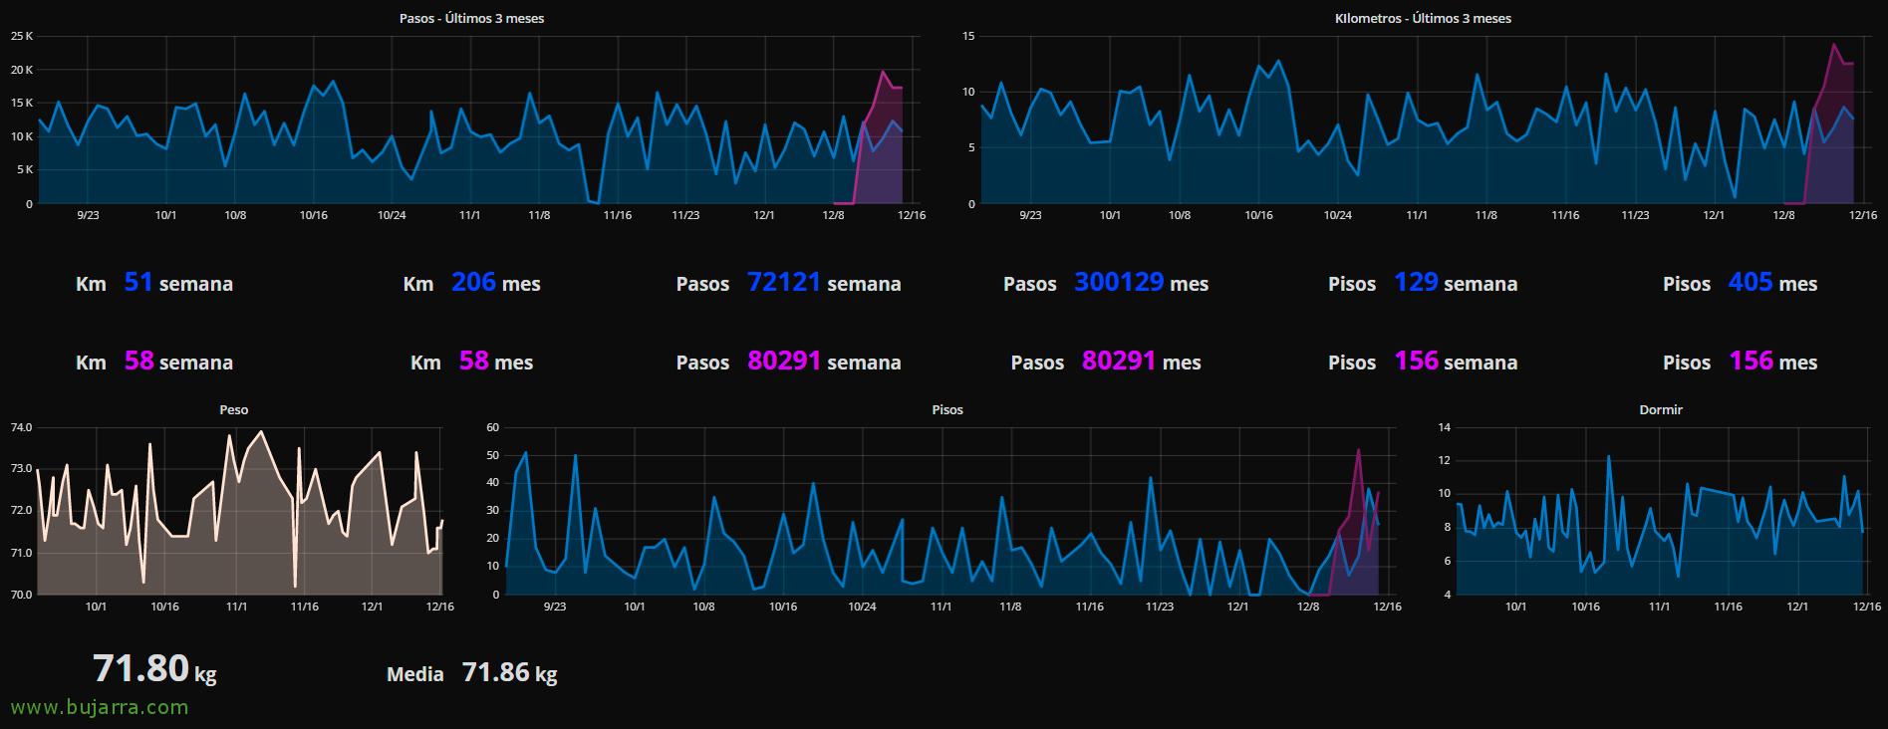Click the '60' axis label in Pisos chart
Screen dimensions: 1888x729
click(x=491, y=427)
